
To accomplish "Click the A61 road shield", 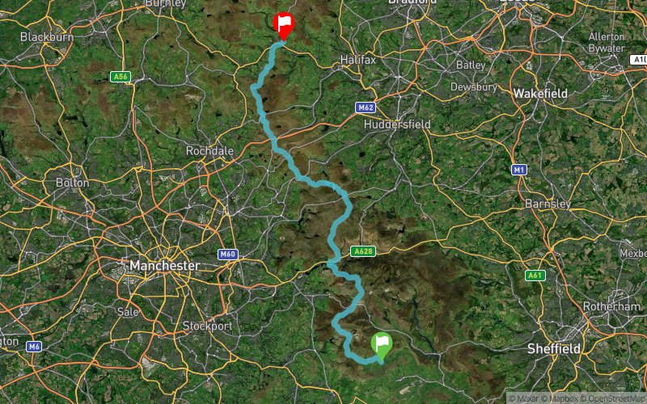I will 535,276.
